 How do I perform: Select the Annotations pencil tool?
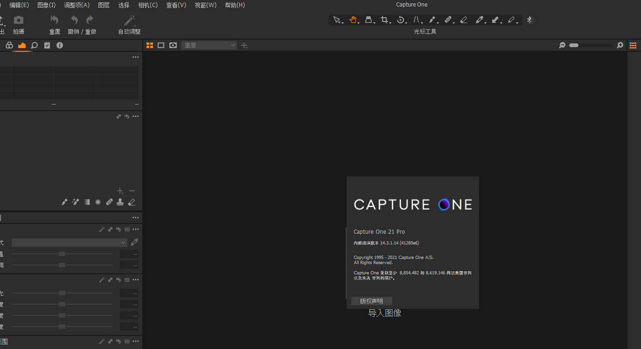(x=511, y=20)
